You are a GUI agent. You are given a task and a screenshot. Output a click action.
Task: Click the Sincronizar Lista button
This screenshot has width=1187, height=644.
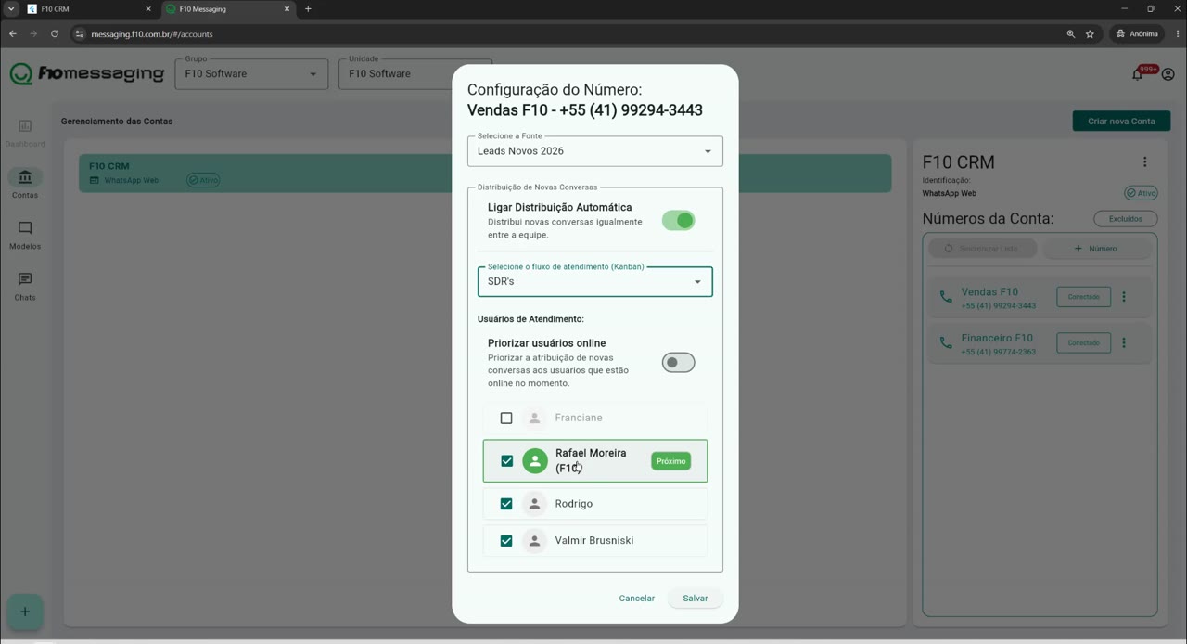pyautogui.click(x=981, y=249)
